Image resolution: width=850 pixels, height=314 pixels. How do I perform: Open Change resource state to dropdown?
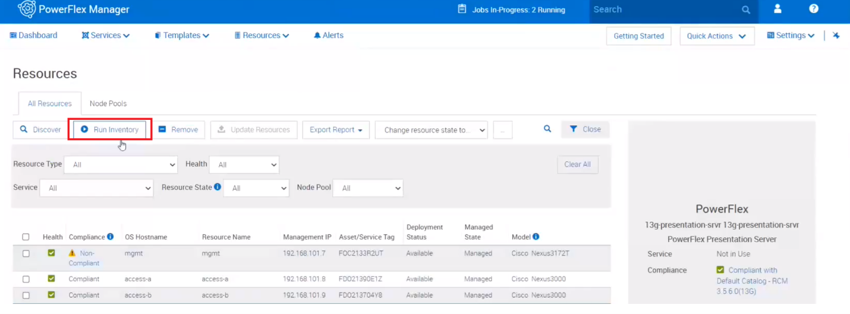click(x=431, y=130)
